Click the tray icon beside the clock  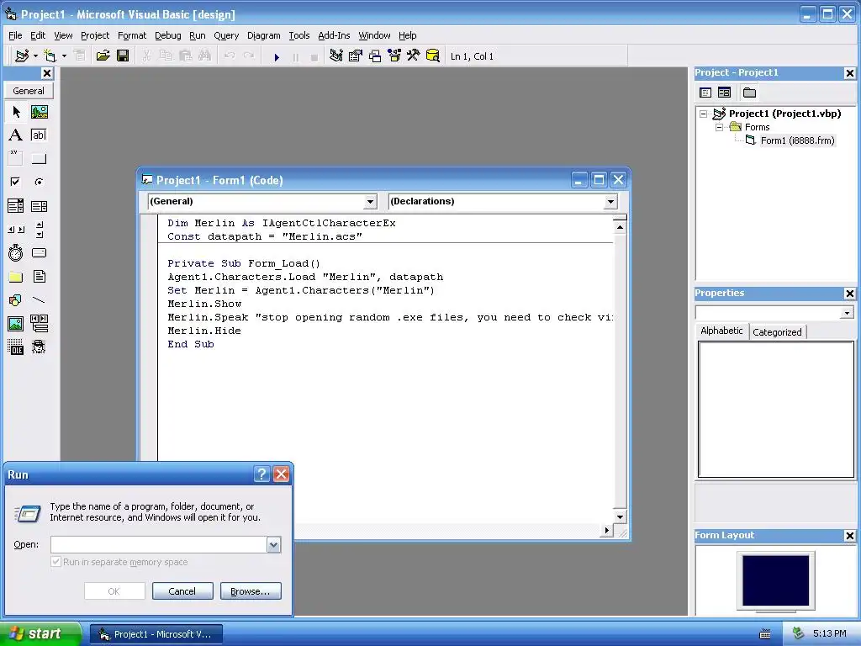click(x=798, y=633)
